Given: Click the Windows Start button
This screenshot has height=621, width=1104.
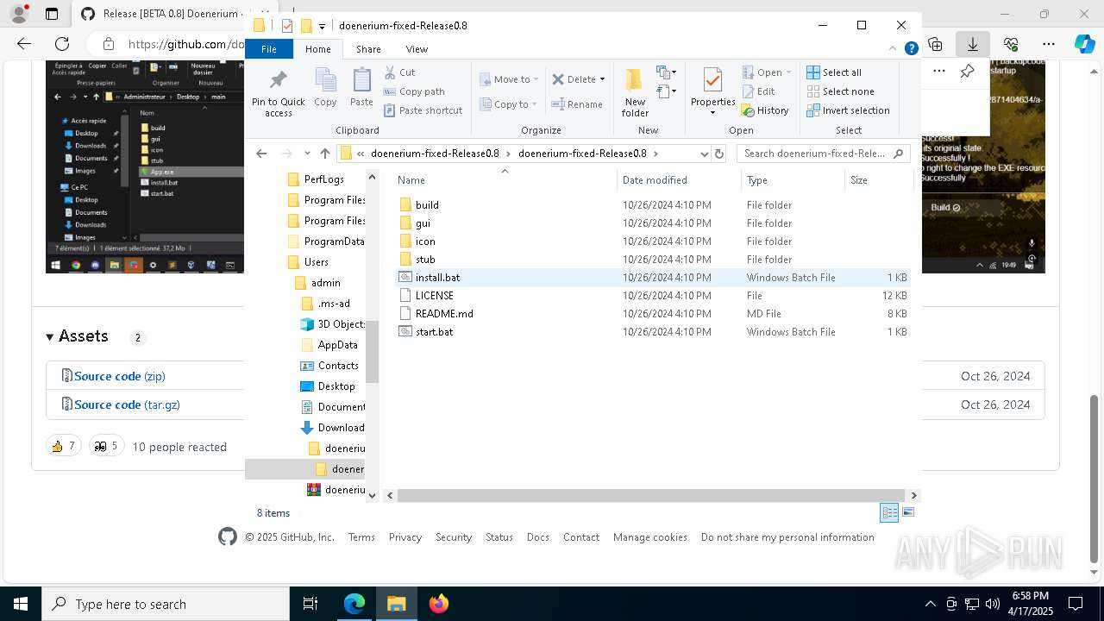Looking at the screenshot, I should click(20, 604).
